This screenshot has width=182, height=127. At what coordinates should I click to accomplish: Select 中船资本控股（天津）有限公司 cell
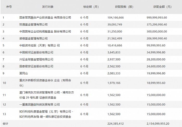(40, 45)
